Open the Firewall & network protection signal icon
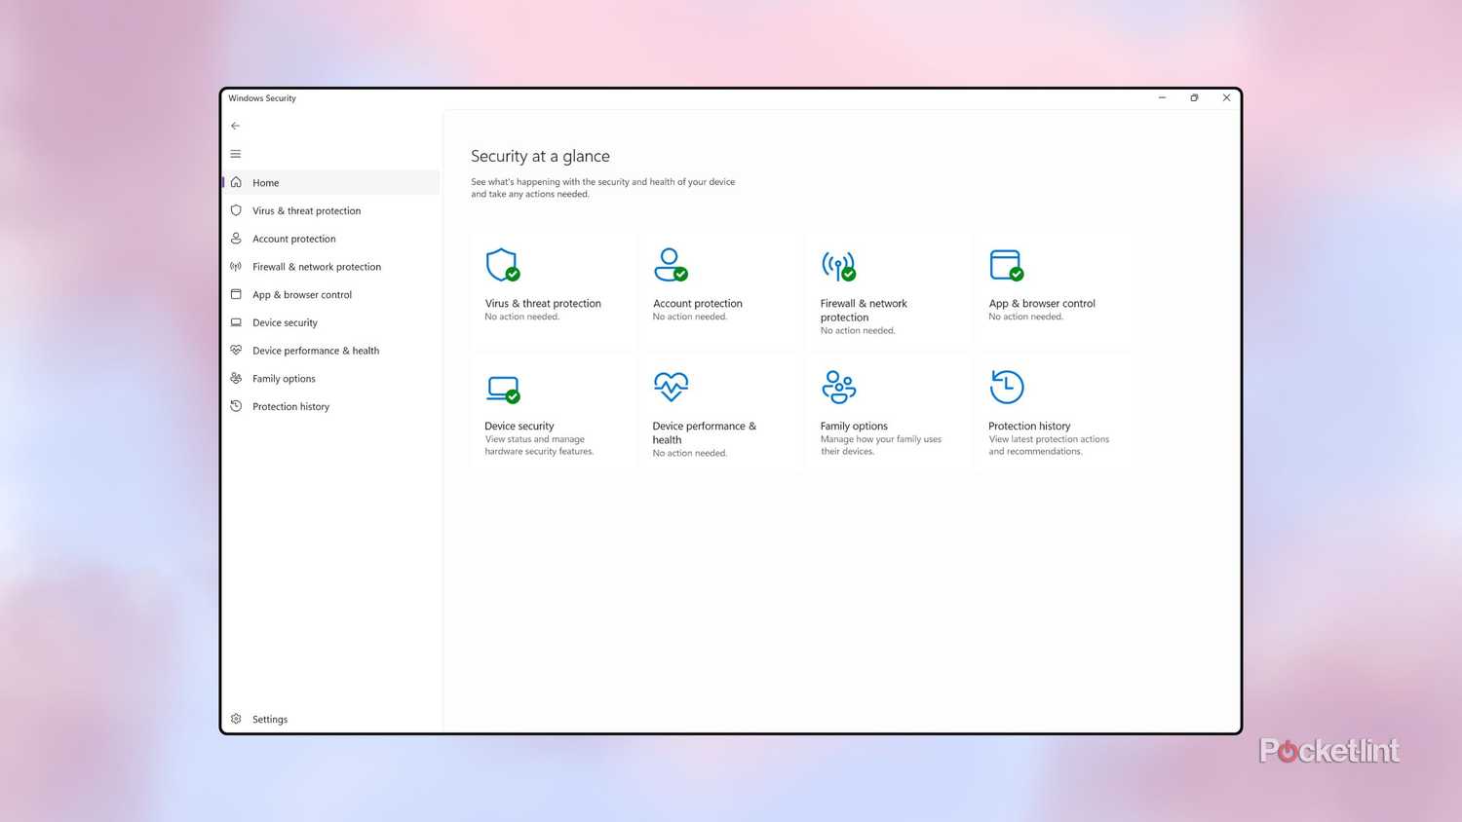The width and height of the screenshot is (1462, 822). tap(838, 264)
